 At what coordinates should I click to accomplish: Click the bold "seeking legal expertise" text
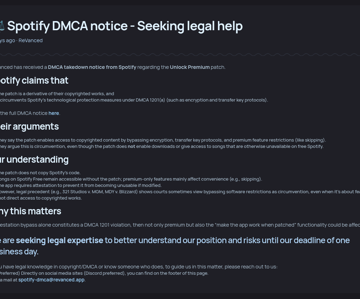pos(59,240)
